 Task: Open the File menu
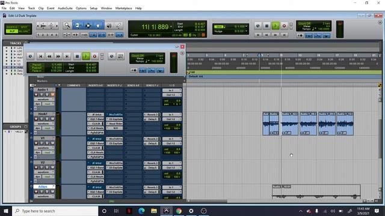click(x=4, y=8)
